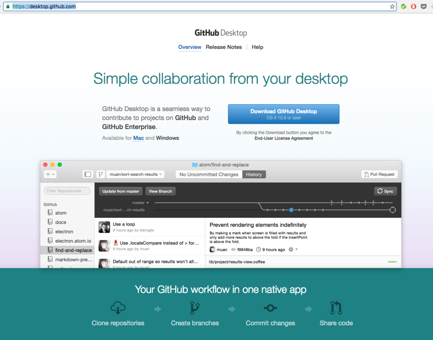Image resolution: width=433 pixels, height=340 pixels.
Task: Click the View Branch button
Action: [x=160, y=191]
